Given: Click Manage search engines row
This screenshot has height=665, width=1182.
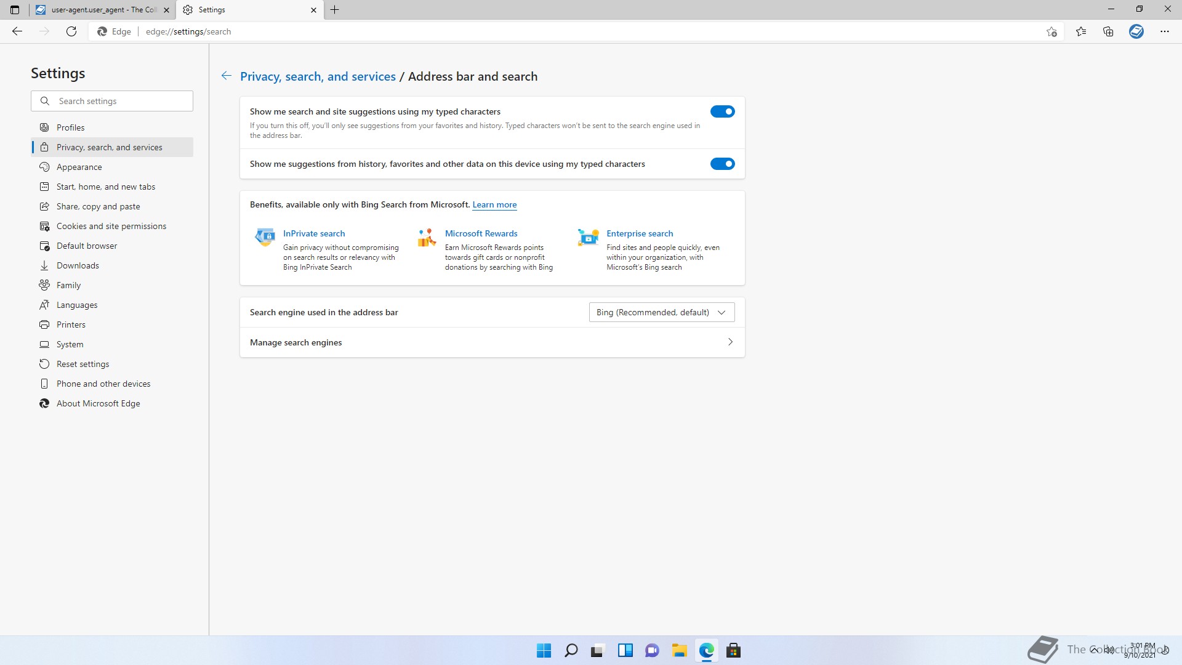Looking at the screenshot, I should coord(492,342).
